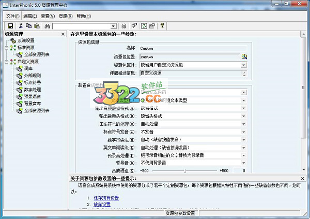Click the 合成语速 slider handle

184,171
